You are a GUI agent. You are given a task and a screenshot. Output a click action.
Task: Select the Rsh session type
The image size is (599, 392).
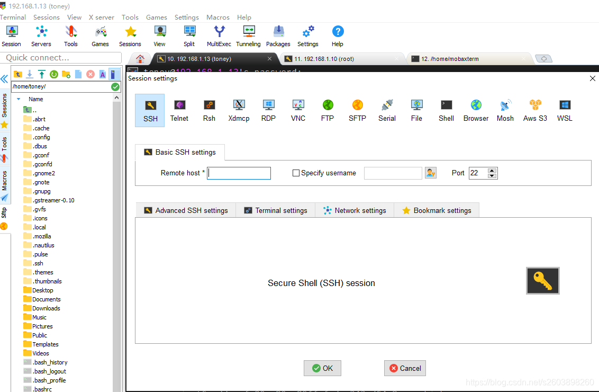[209, 111]
